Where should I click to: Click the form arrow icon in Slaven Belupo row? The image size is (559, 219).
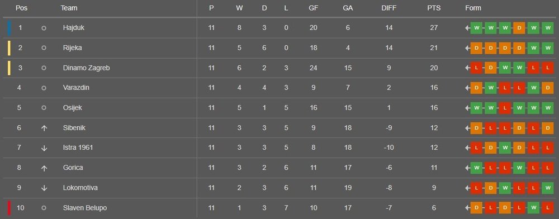point(467,208)
